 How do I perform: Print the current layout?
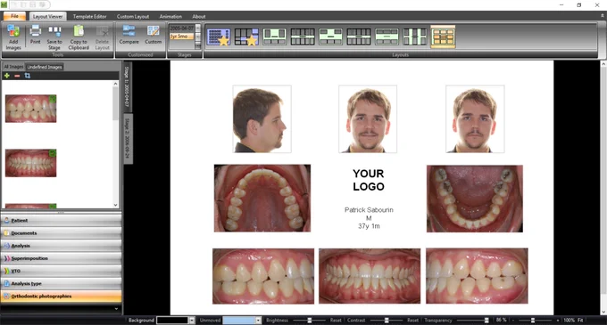coord(35,35)
